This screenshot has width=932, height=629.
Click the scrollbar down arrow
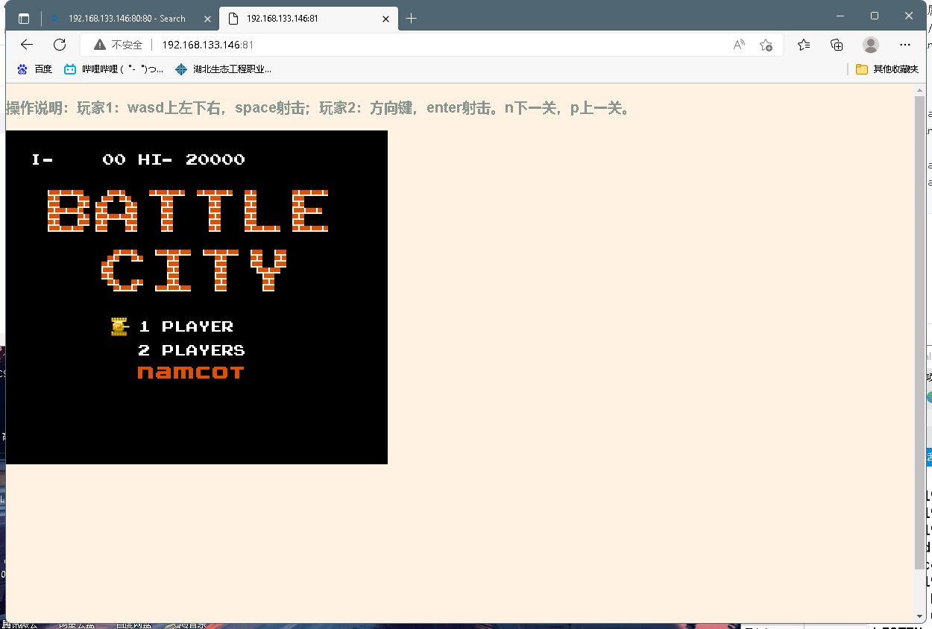tap(920, 616)
